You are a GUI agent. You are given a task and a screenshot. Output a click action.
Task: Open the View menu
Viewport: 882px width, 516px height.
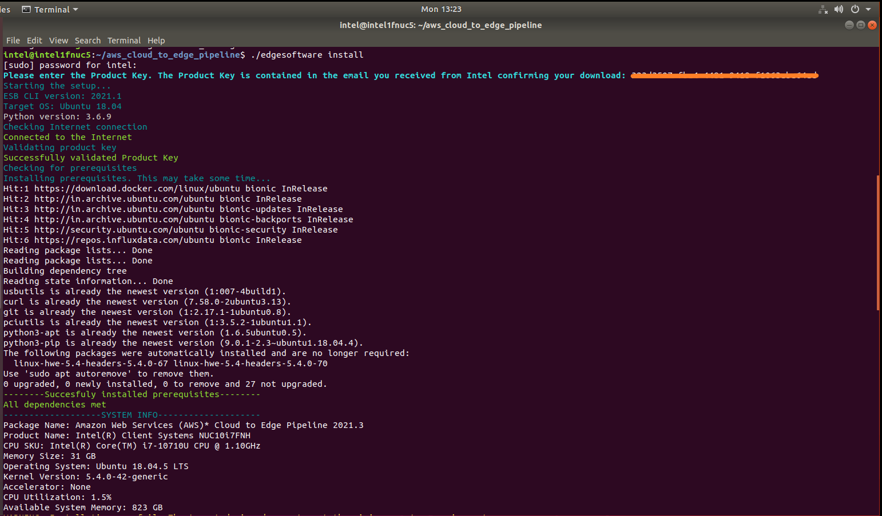tap(58, 41)
